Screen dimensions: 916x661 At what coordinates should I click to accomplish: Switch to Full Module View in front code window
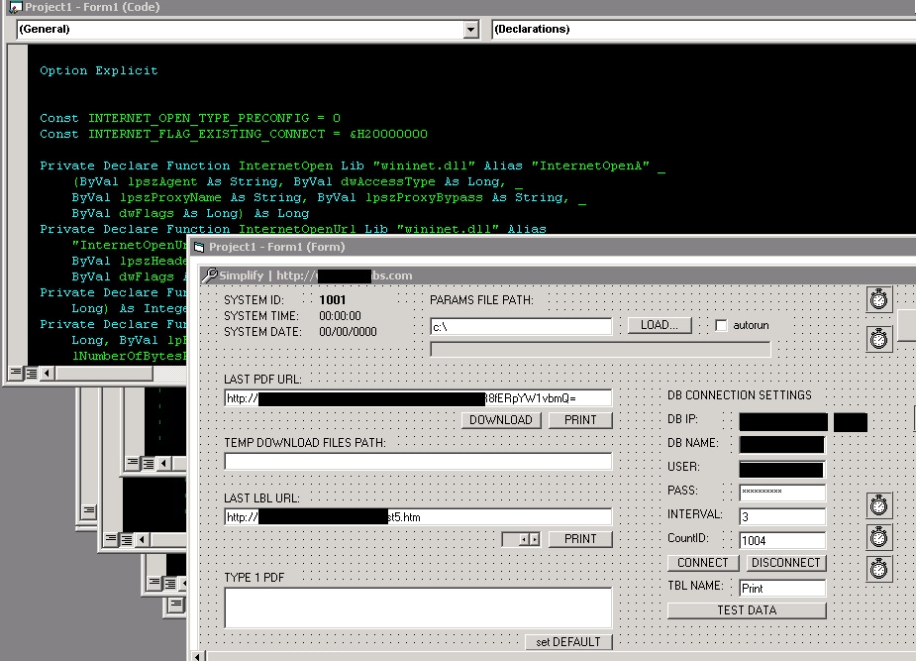coord(31,373)
